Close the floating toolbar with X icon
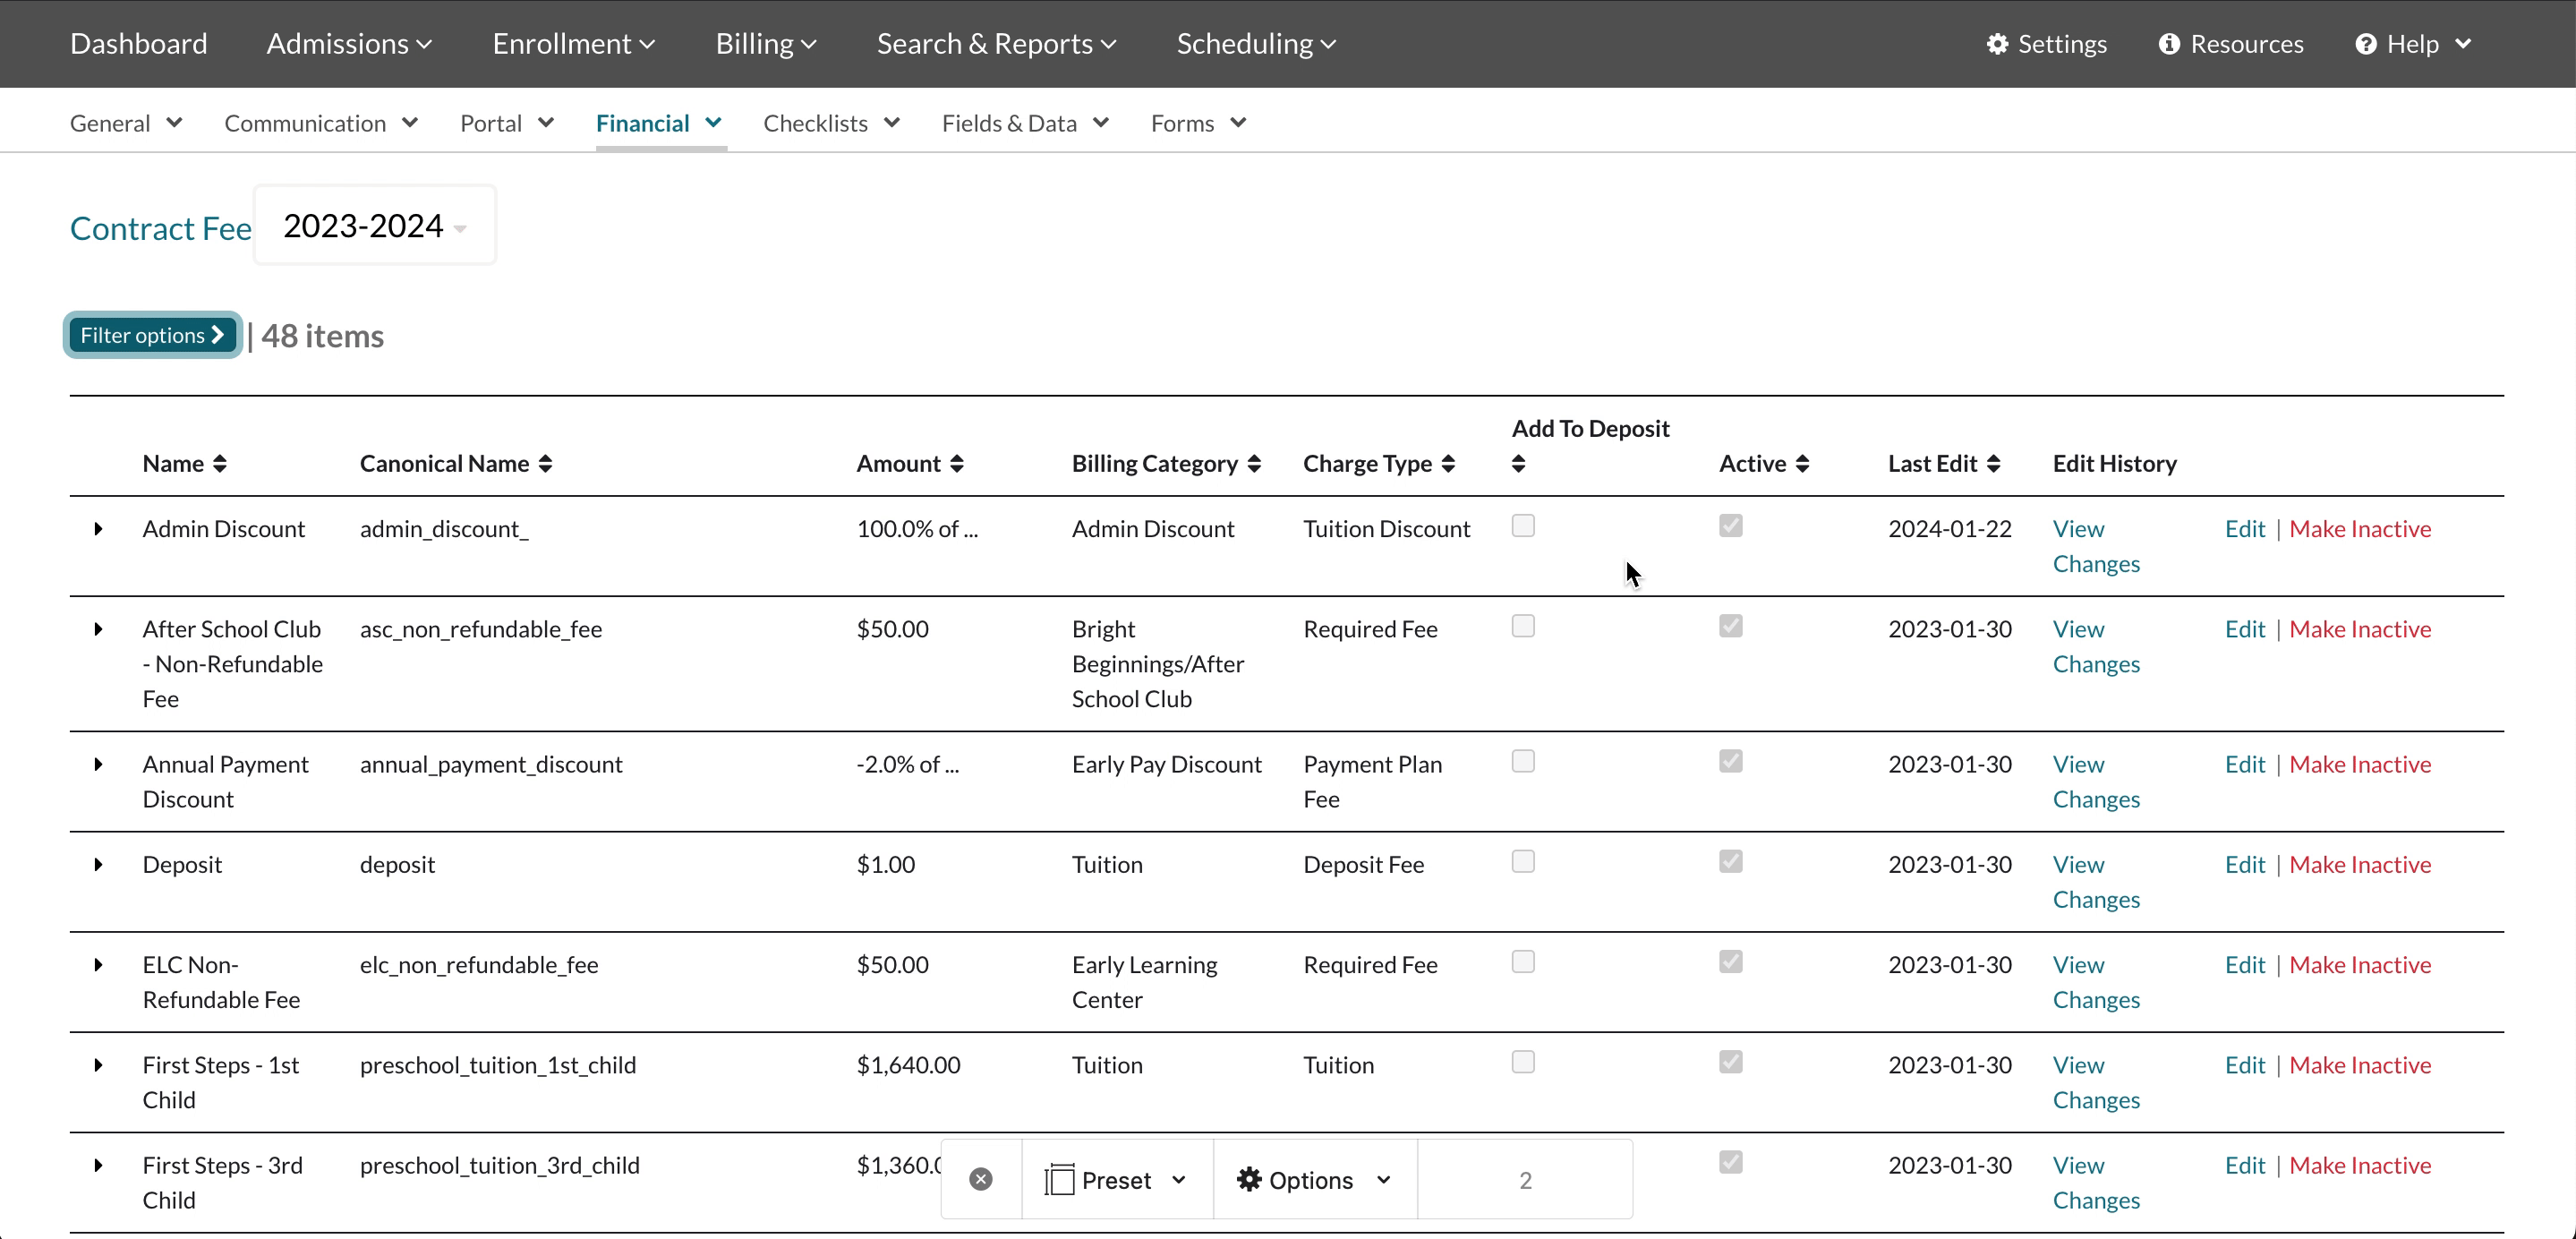Image resolution: width=2576 pixels, height=1239 pixels. click(x=981, y=1180)
